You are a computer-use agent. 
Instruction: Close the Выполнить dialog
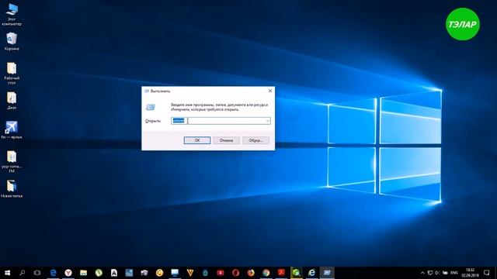click(270, 91)
